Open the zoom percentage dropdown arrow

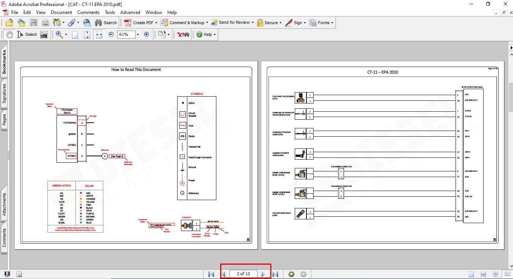138,34
